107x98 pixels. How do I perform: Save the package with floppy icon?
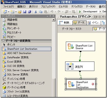[25, 12]
